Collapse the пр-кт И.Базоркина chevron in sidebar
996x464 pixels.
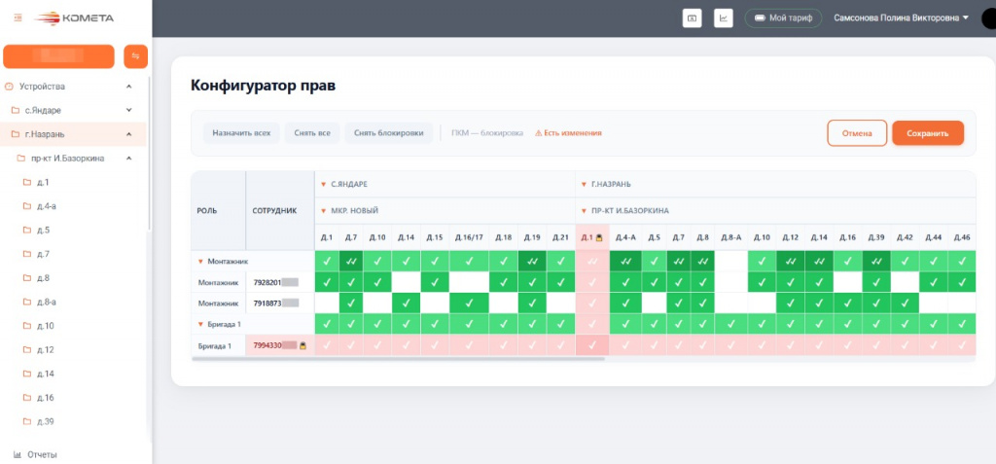(129, 159)
